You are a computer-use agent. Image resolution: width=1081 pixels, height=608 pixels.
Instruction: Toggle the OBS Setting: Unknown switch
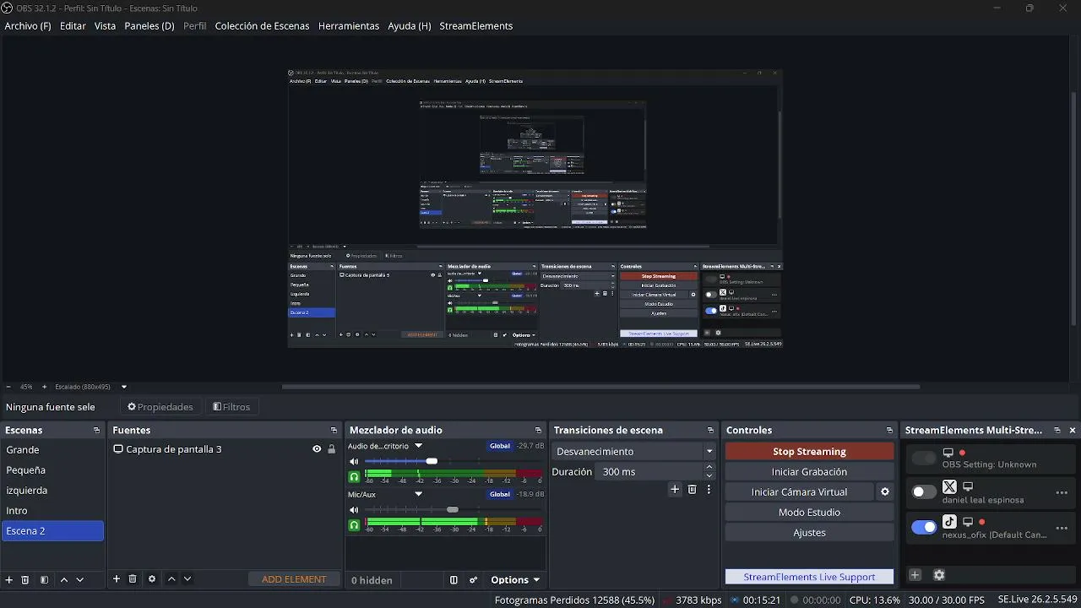[x=924, y=458]
